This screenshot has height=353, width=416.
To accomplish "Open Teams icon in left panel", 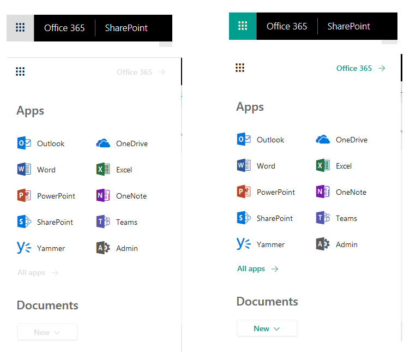I will click(103, 222).
